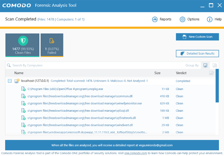The height and width of the screenshot is (156, 224).
Task: Group results by file icon
Action: click(215, 65)
